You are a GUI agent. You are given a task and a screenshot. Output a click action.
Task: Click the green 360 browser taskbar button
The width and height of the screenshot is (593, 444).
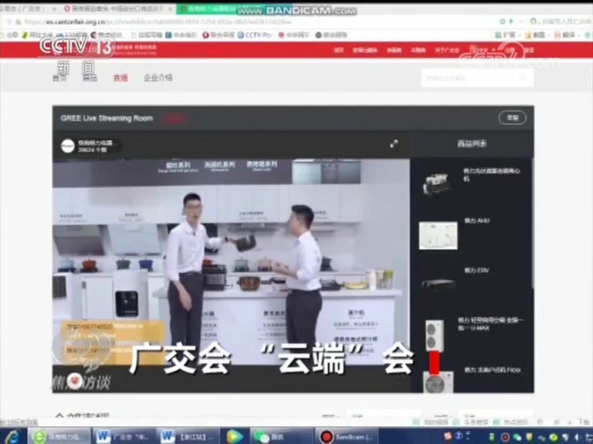pos(60,436)
